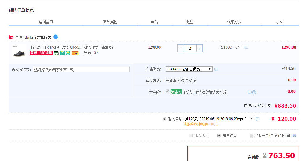Uncheck the 匿名购买 checkbox
Screen dimensions: 308x161
point(219,136)
